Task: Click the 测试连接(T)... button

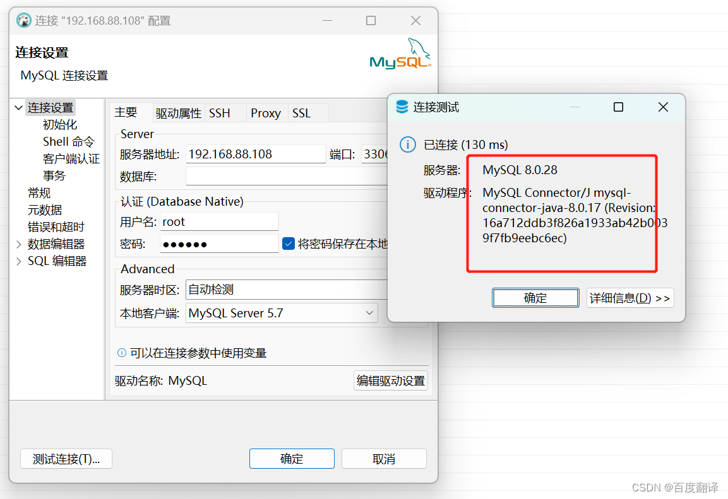Action: pos(66,459)
